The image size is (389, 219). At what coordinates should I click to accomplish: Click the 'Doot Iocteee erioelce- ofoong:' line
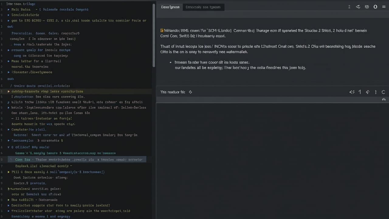[41, 177]
